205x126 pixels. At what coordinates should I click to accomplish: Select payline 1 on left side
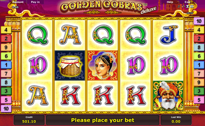click(x=6, y=65)
